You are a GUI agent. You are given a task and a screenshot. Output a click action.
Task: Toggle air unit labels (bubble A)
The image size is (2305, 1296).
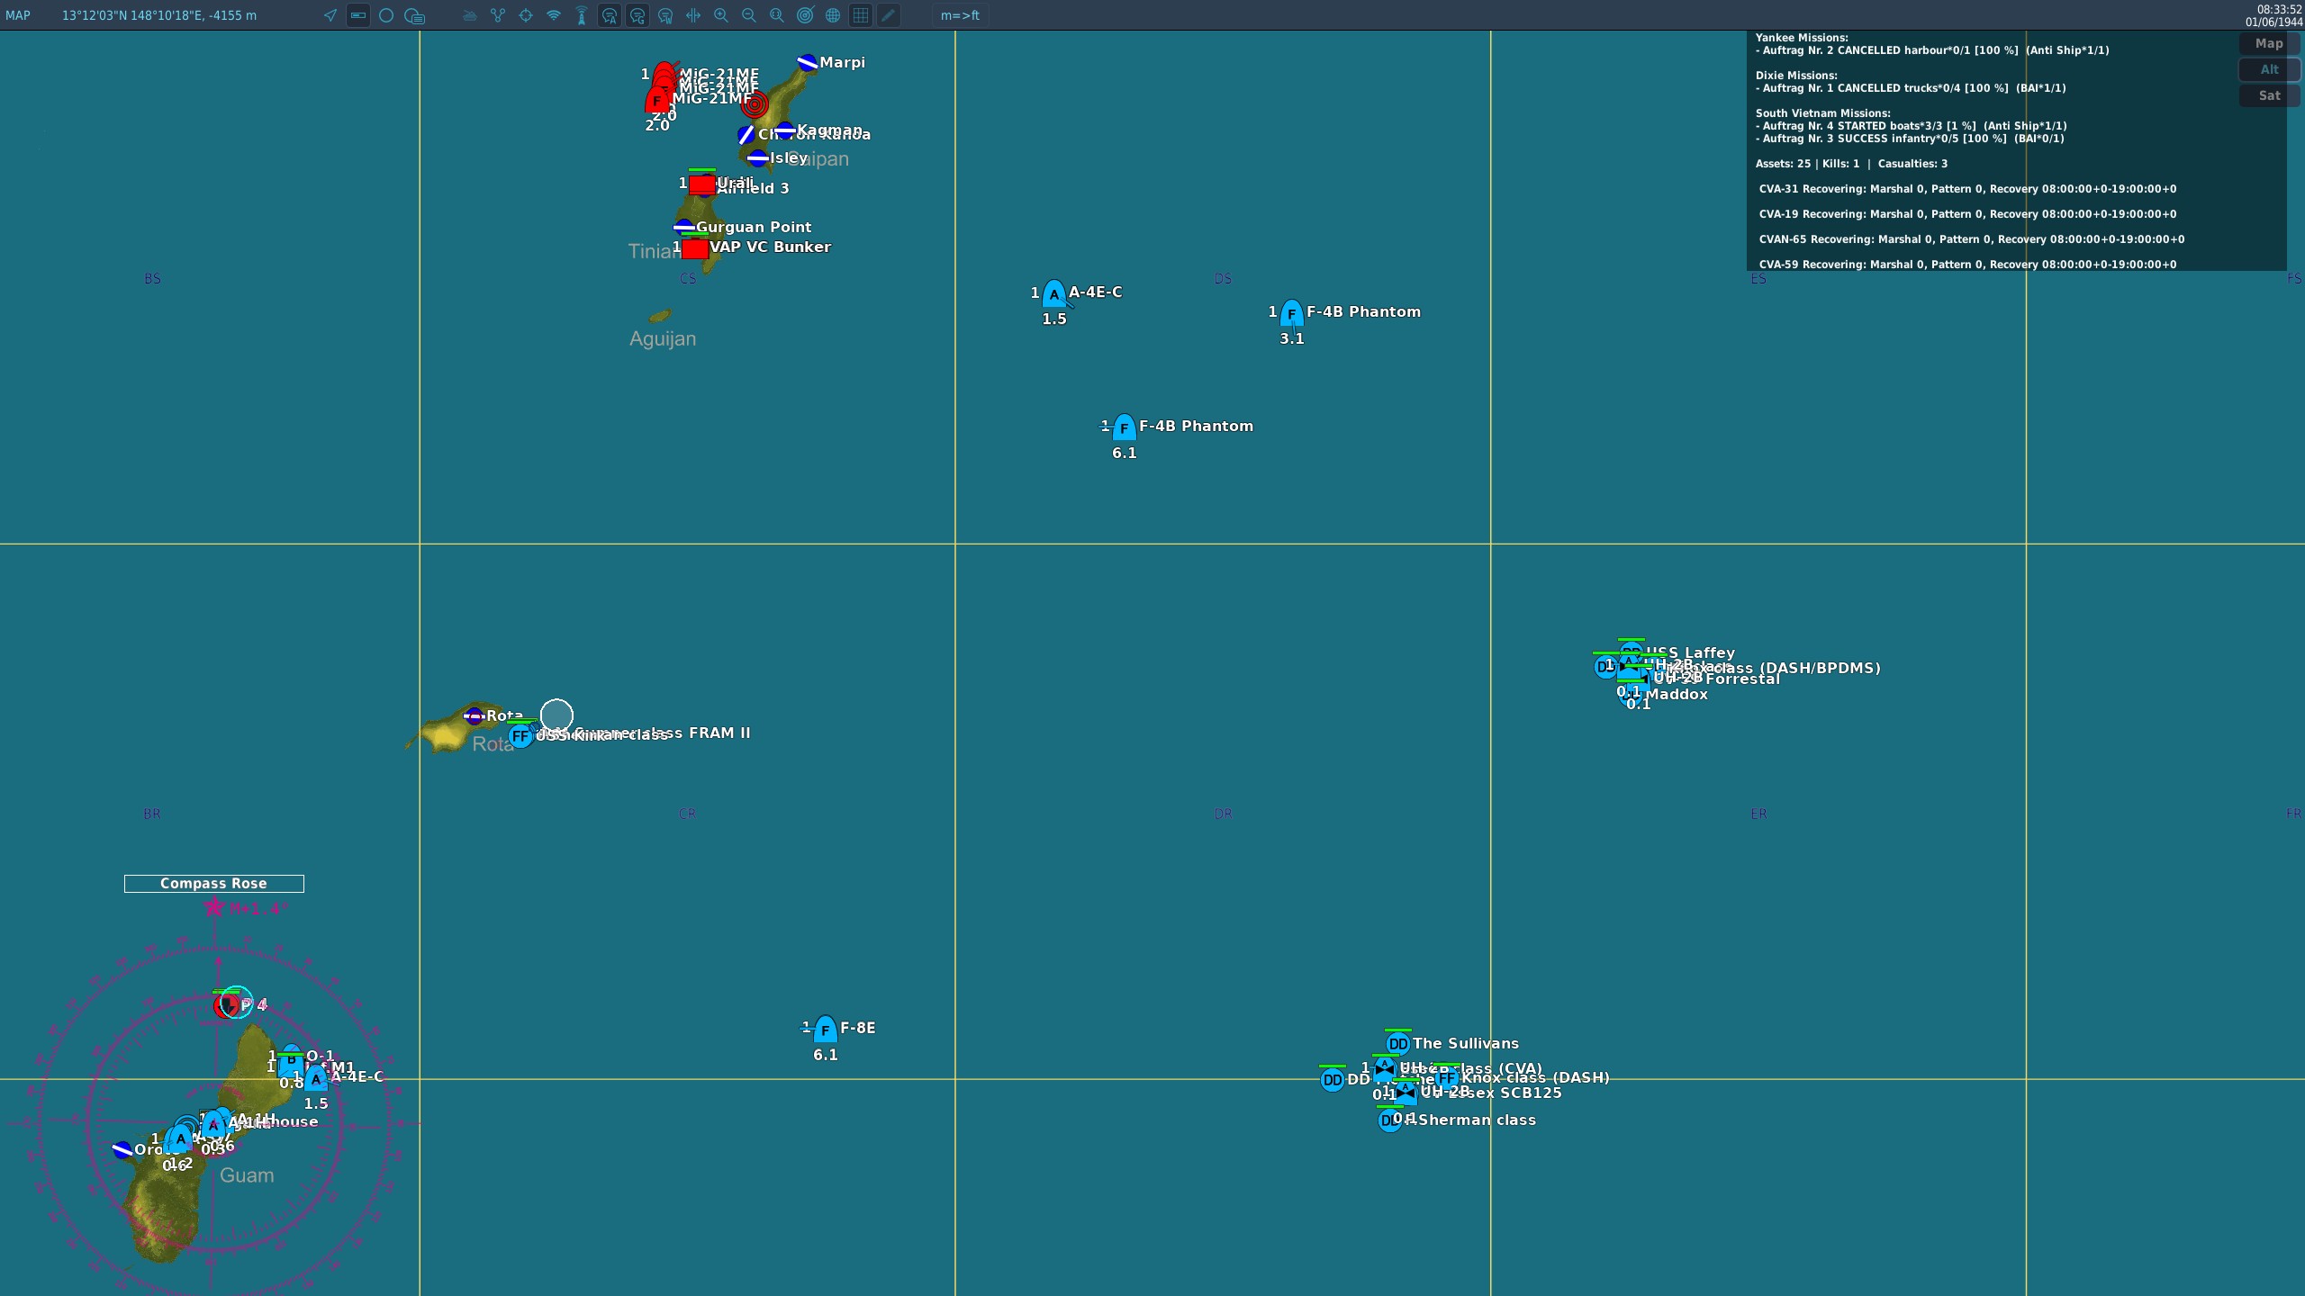pos(610,15)
